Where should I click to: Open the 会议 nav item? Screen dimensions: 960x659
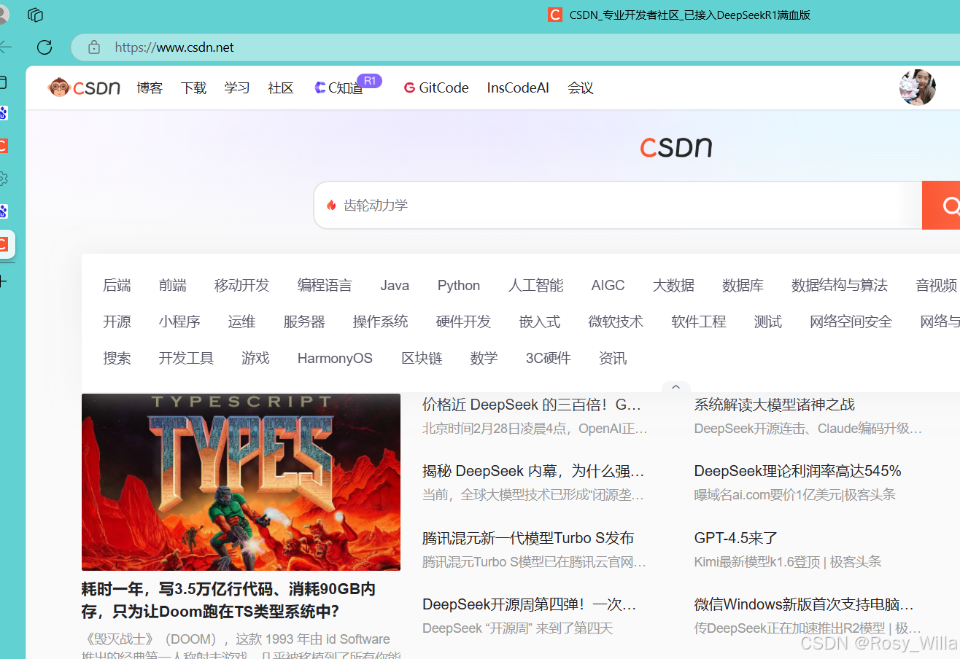click(x=581, y=88)
